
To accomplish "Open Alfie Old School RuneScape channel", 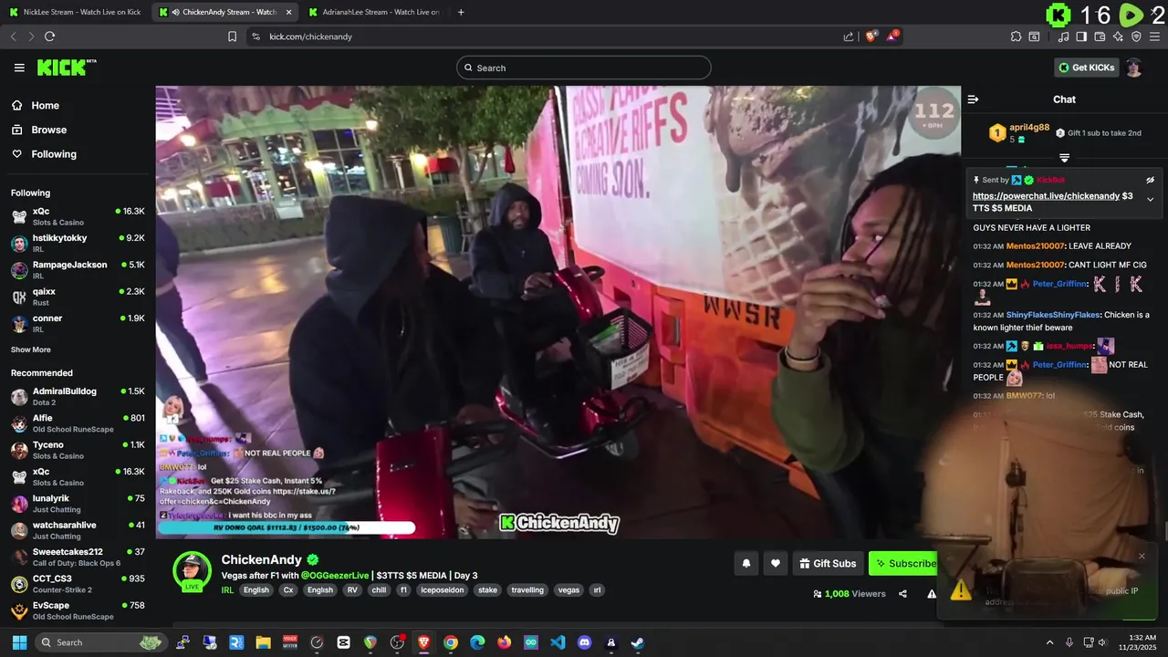I will point(78,423).
